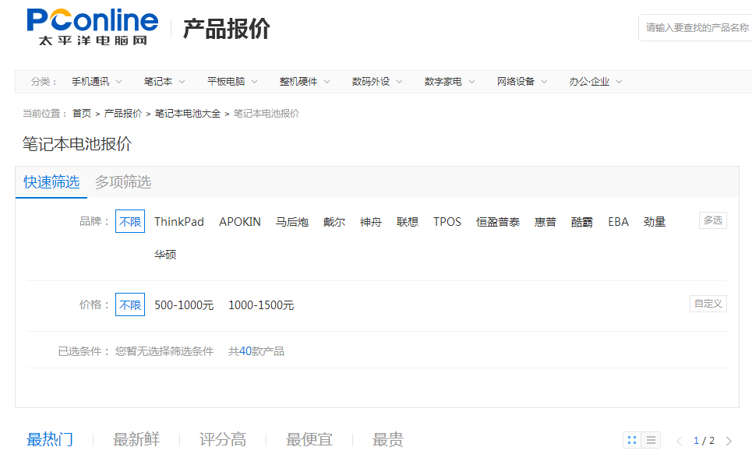Filter by 华硕 brand
Screen dimensions: 752x454
[x=165, y=255]
